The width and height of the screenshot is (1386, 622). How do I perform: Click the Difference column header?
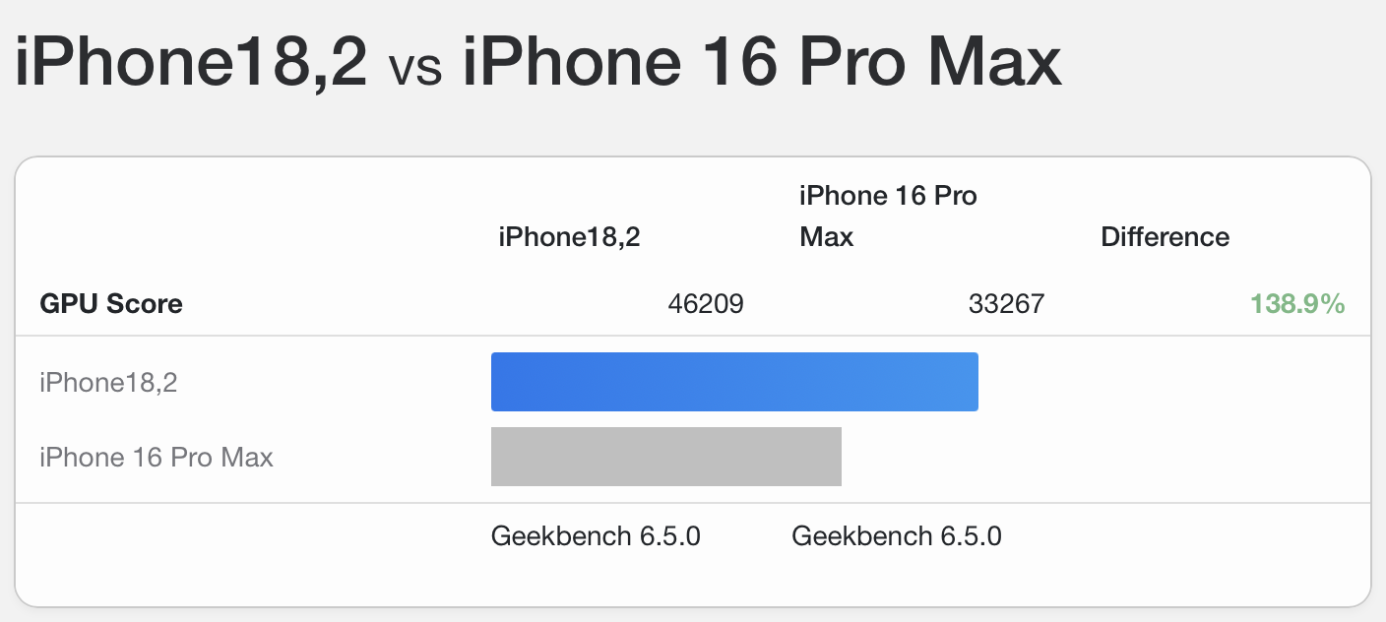tap(1165, 237)
